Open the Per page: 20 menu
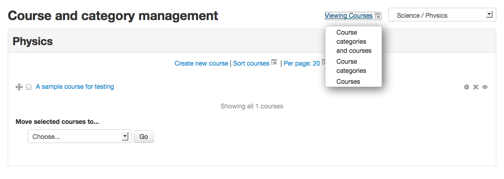 pos(302,63)
